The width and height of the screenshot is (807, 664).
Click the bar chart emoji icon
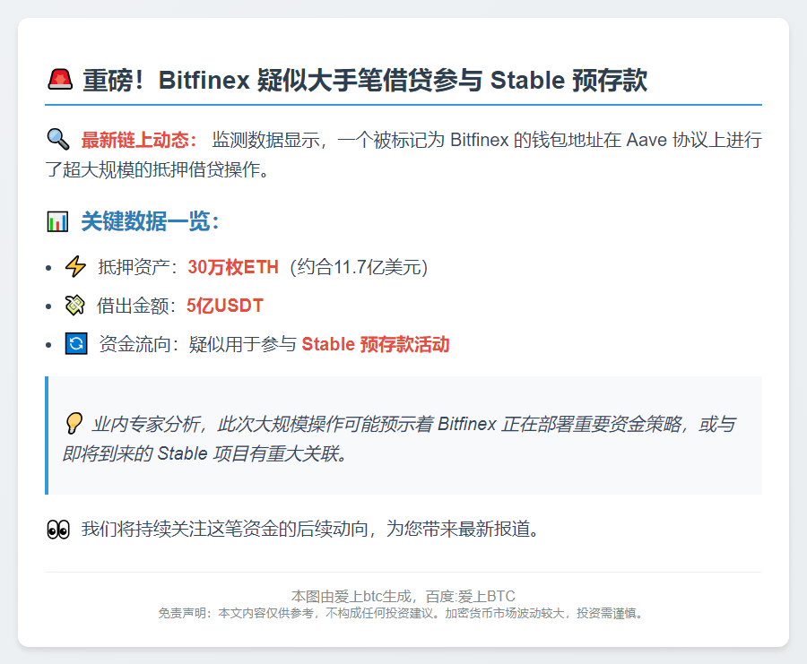(57, 221)
